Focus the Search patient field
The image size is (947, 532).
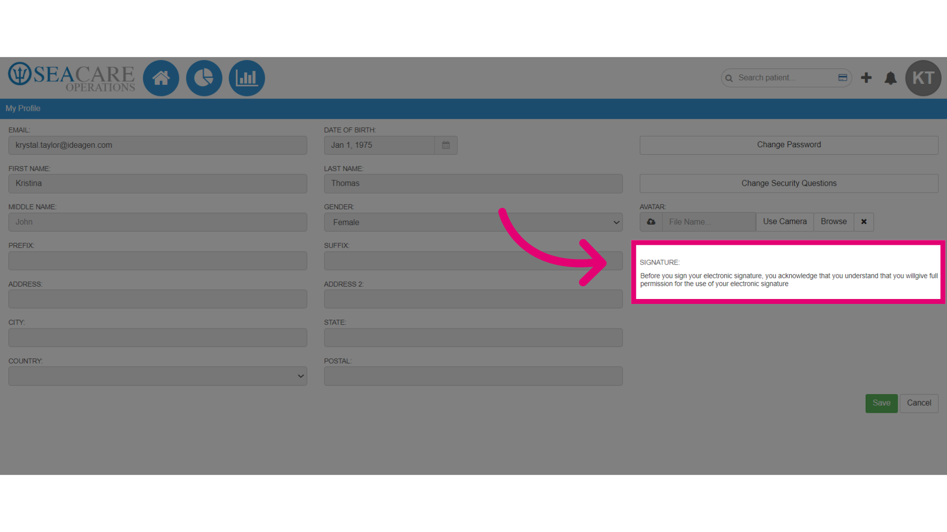click(x=786, y=78)
